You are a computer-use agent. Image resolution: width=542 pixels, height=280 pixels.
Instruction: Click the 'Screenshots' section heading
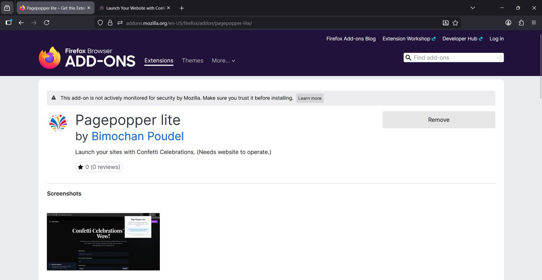point(64,193)
